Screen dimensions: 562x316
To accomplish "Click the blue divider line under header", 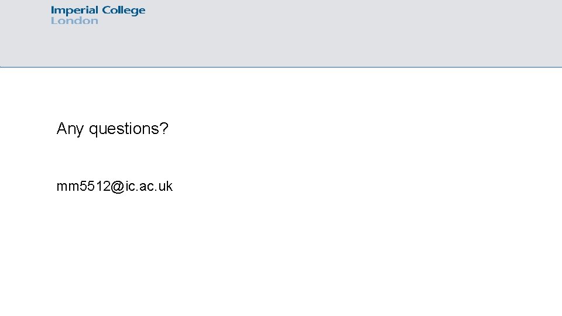I will tap(281, 67).
